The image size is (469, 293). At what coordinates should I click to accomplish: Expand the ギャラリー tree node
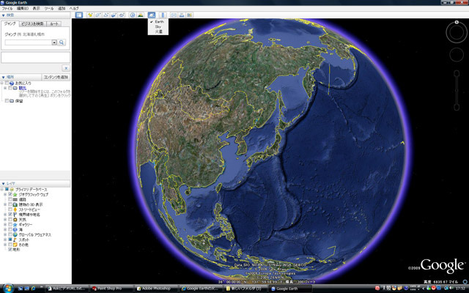coord(5,225)
